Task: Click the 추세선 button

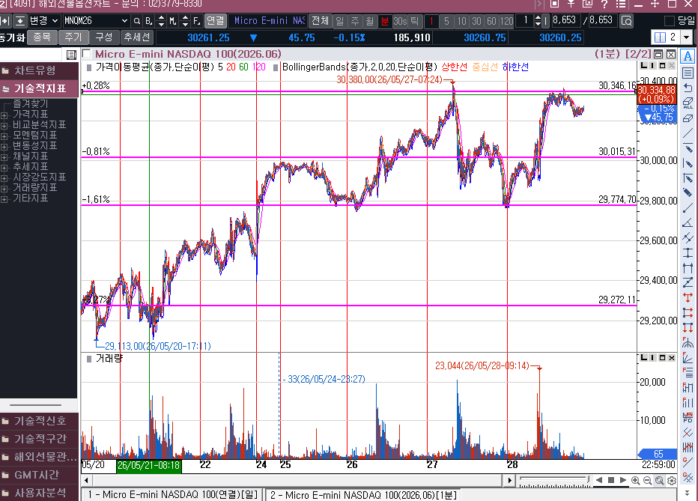Action: pyautogui.click(x=136, y=37)
